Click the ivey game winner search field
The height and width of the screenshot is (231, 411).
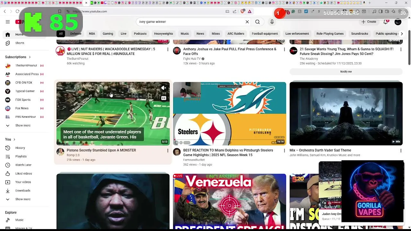click(x=191, y=22)
